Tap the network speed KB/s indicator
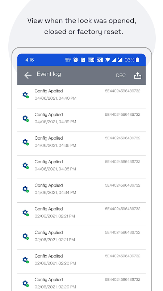Screen dimensions: 163x291 (x=68, y=60)
